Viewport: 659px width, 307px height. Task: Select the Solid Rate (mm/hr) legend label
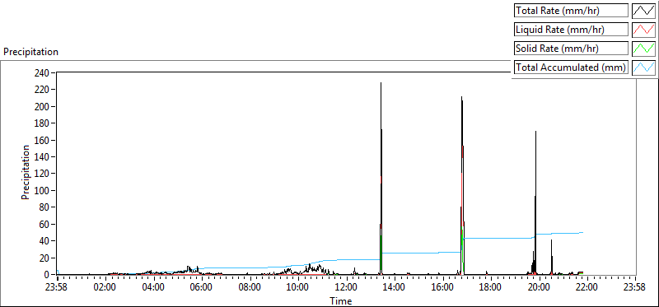point(571,49)
